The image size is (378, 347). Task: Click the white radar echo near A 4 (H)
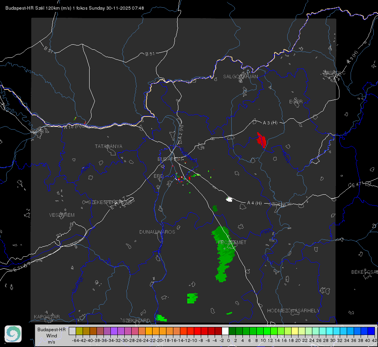point(229,199)
